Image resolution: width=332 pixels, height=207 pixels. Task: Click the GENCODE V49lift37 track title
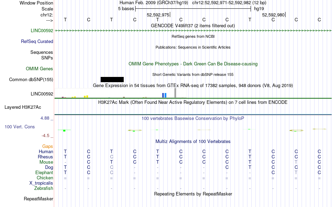click(x=193, y=26)
